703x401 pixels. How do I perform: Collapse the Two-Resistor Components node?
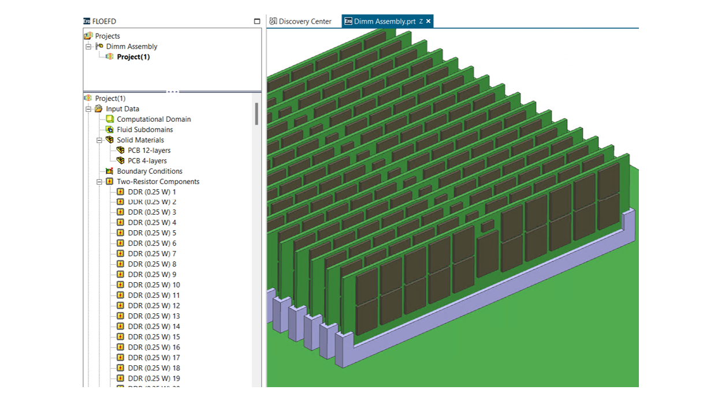pos(99,182)
